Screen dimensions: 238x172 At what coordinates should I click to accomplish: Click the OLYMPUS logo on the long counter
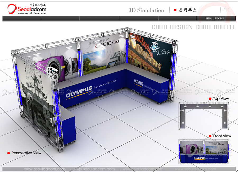point(79,91)
